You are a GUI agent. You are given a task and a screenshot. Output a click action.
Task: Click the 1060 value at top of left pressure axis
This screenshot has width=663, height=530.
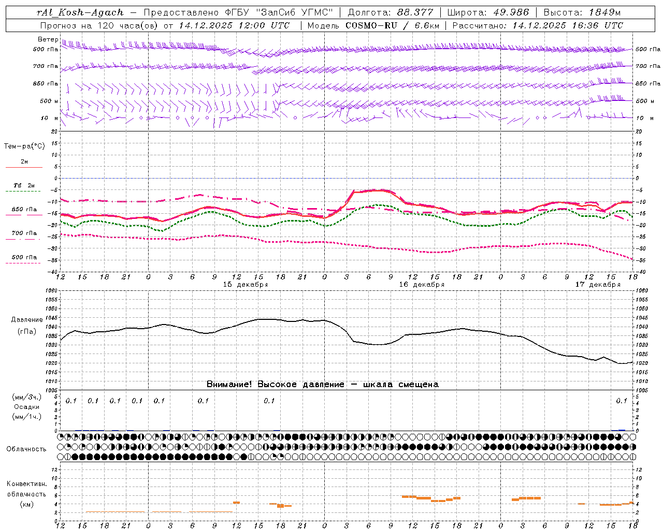[51, 291]
